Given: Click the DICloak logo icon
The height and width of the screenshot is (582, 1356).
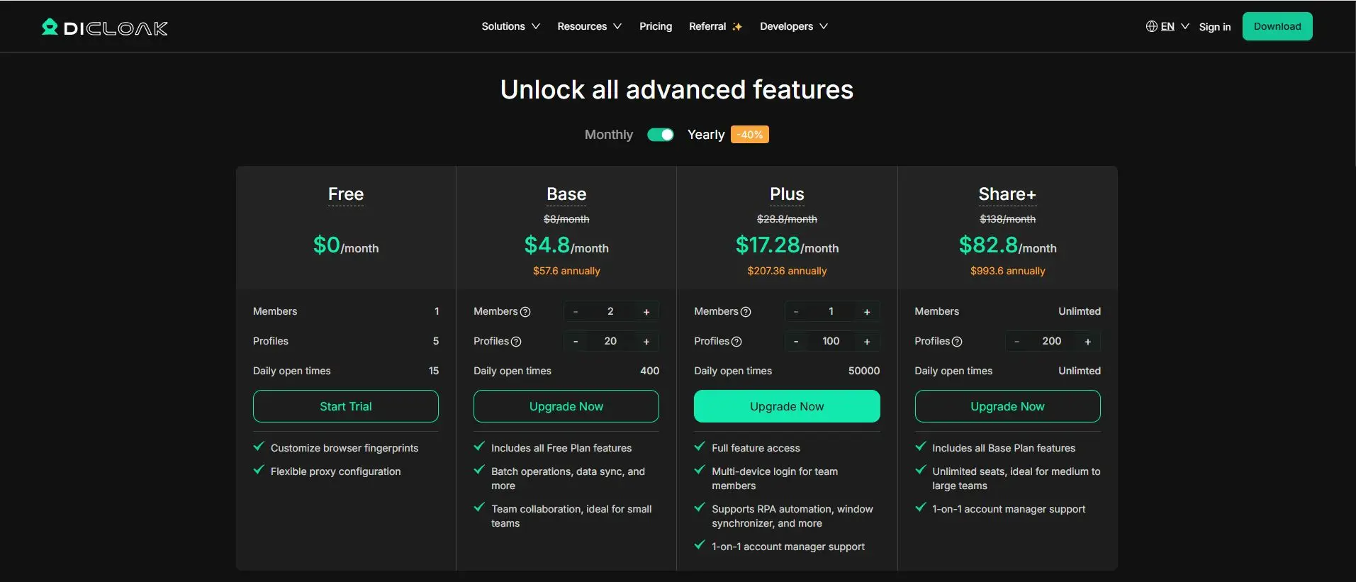Looking at the screenshot, I should tap(50, 27).
